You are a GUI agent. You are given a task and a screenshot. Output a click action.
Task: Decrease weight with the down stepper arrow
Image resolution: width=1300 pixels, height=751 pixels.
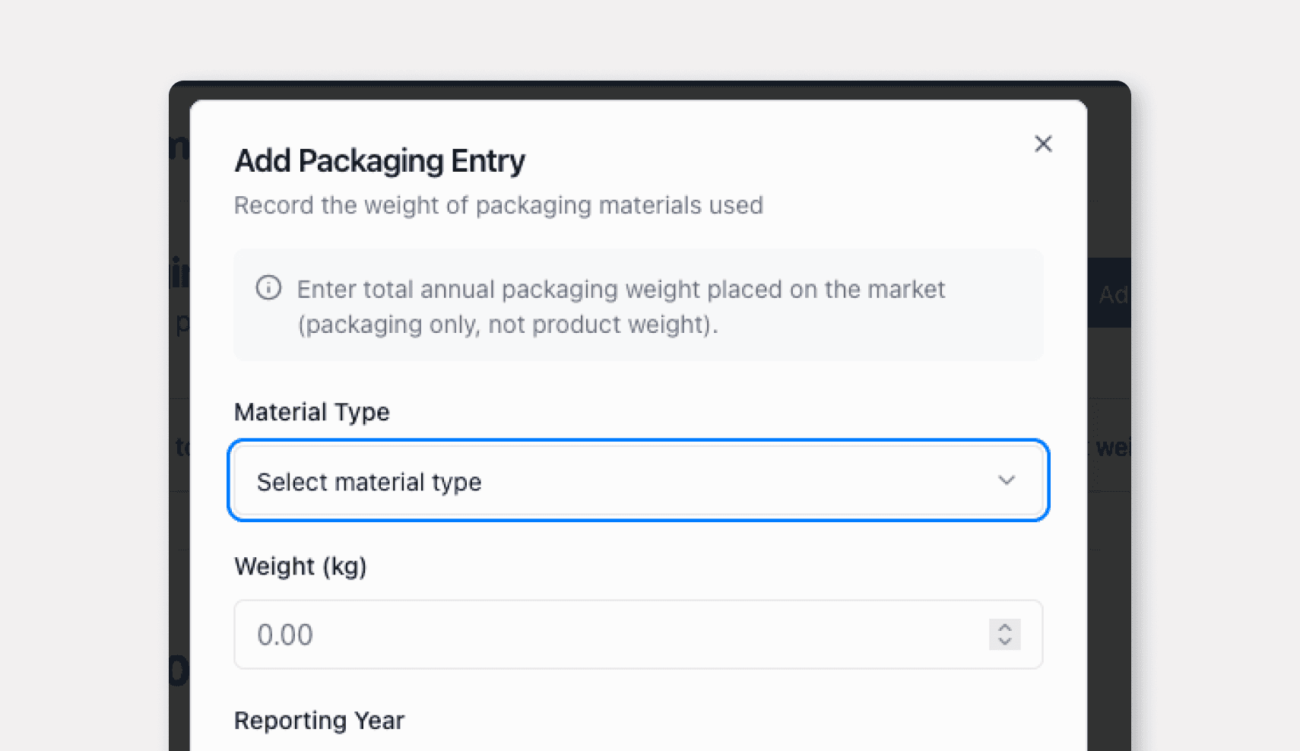[x=1005, y=642]
